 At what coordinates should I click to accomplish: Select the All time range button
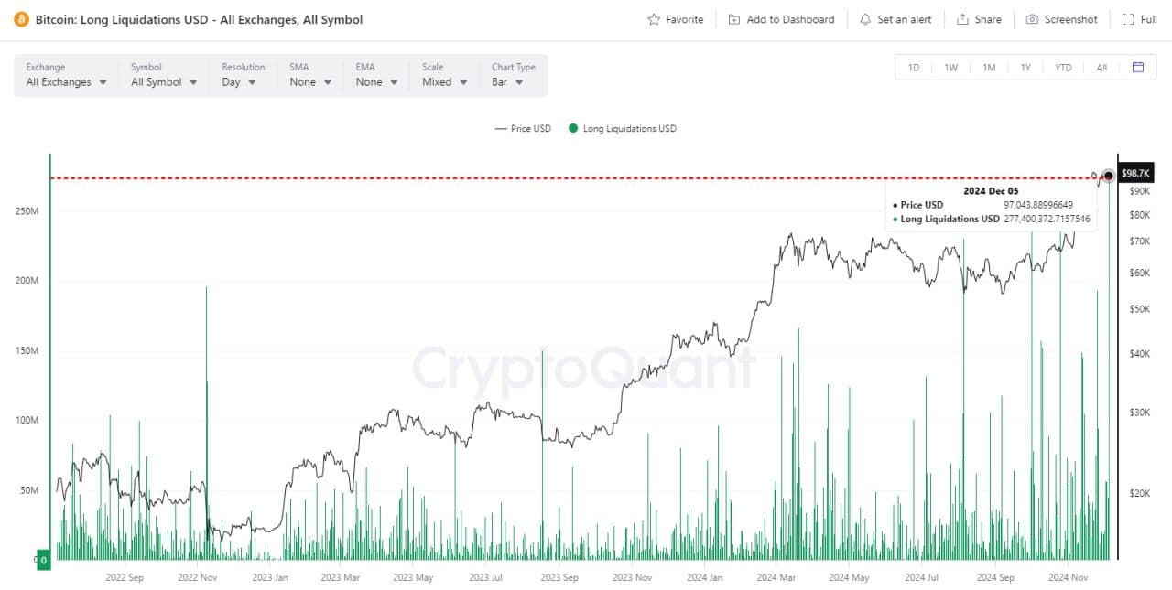click(x=1101, y=68)
